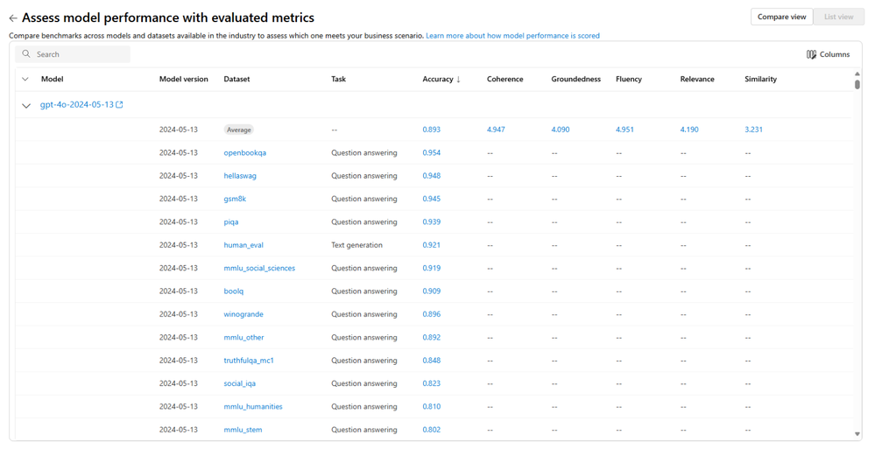Go back using the left arrow icon
This screenshot has height=456, width=875.
pyautogui.click(x=13, y=18)
